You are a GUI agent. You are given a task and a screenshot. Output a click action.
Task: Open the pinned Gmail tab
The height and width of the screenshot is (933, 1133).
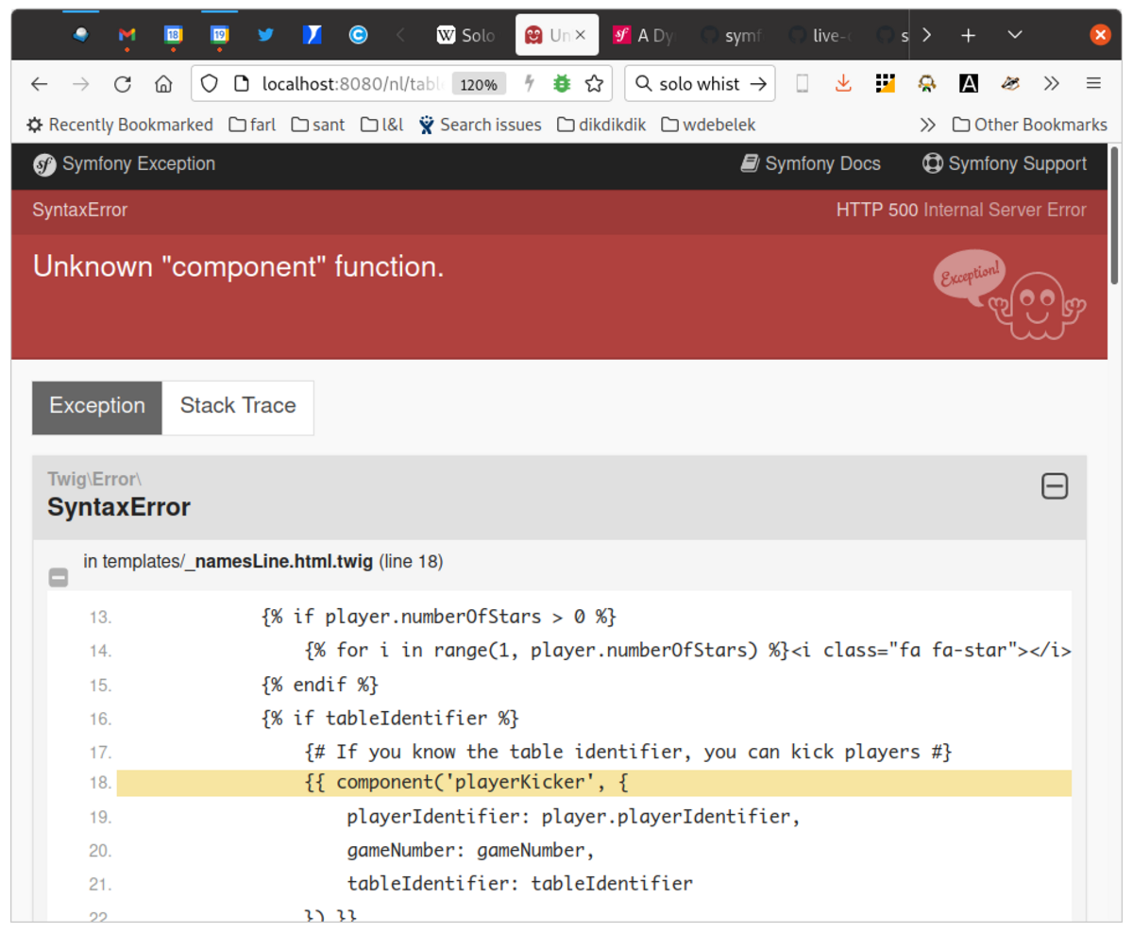coord(127,35)
